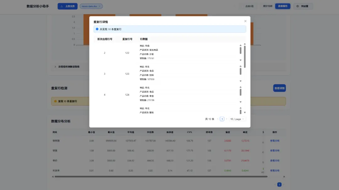Screen dimensions: 339x190
Task: Click right arrow of distribution table scrollbar
Action: point(284,177)
